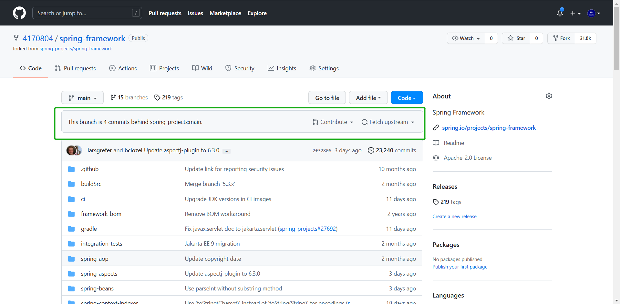Expand the Contribute menu
Viewport: 620px width, 304px height.
click(x=333, y=122)
